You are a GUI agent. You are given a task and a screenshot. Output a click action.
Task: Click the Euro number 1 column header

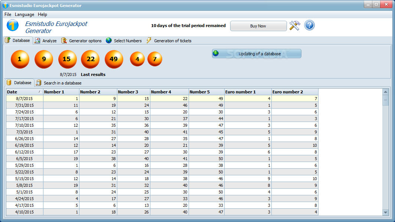[248, 92]
